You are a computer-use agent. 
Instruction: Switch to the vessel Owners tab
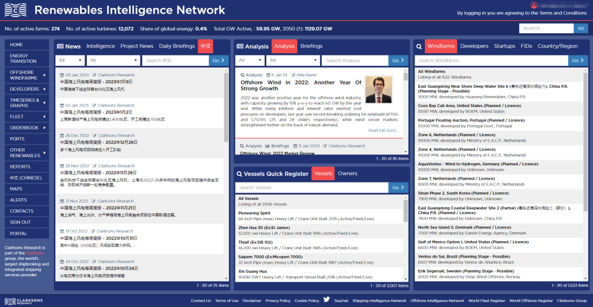tap(348, 174)
